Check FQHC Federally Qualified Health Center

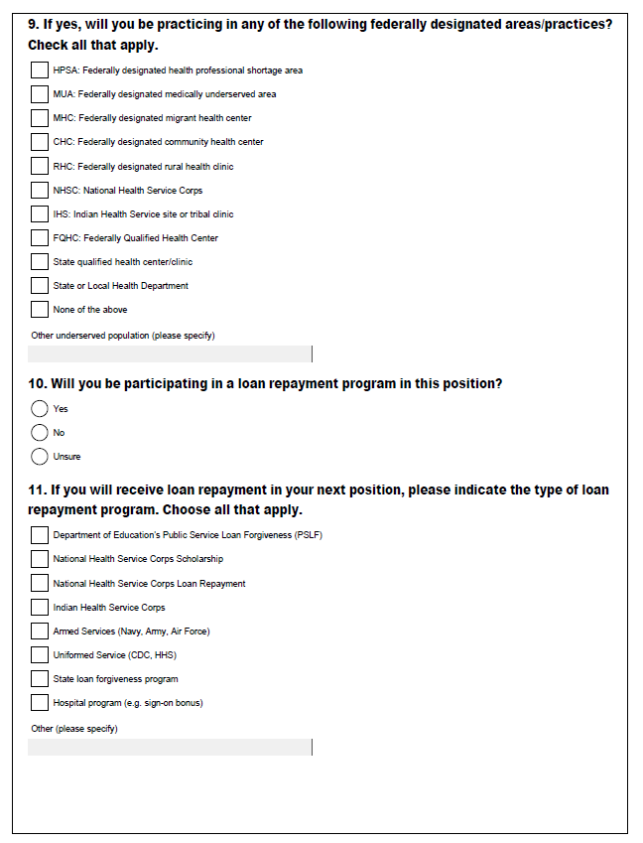tap(39, 237)
